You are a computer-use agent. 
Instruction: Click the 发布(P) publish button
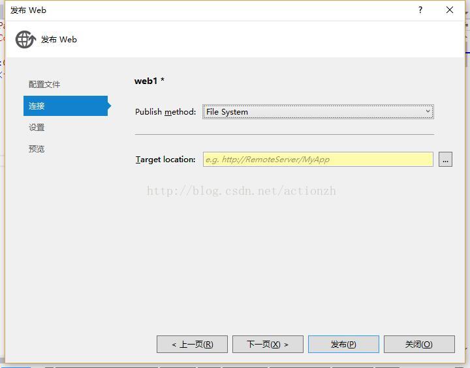[x=343, y=344]
